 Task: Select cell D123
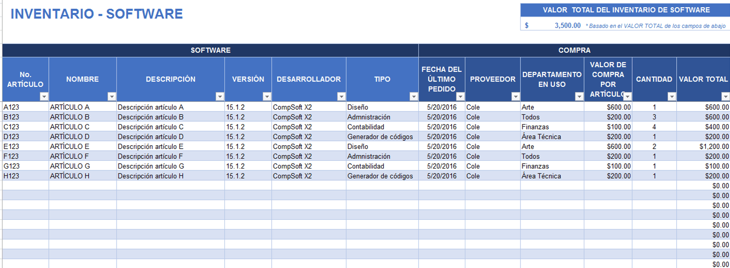(26, 137)
